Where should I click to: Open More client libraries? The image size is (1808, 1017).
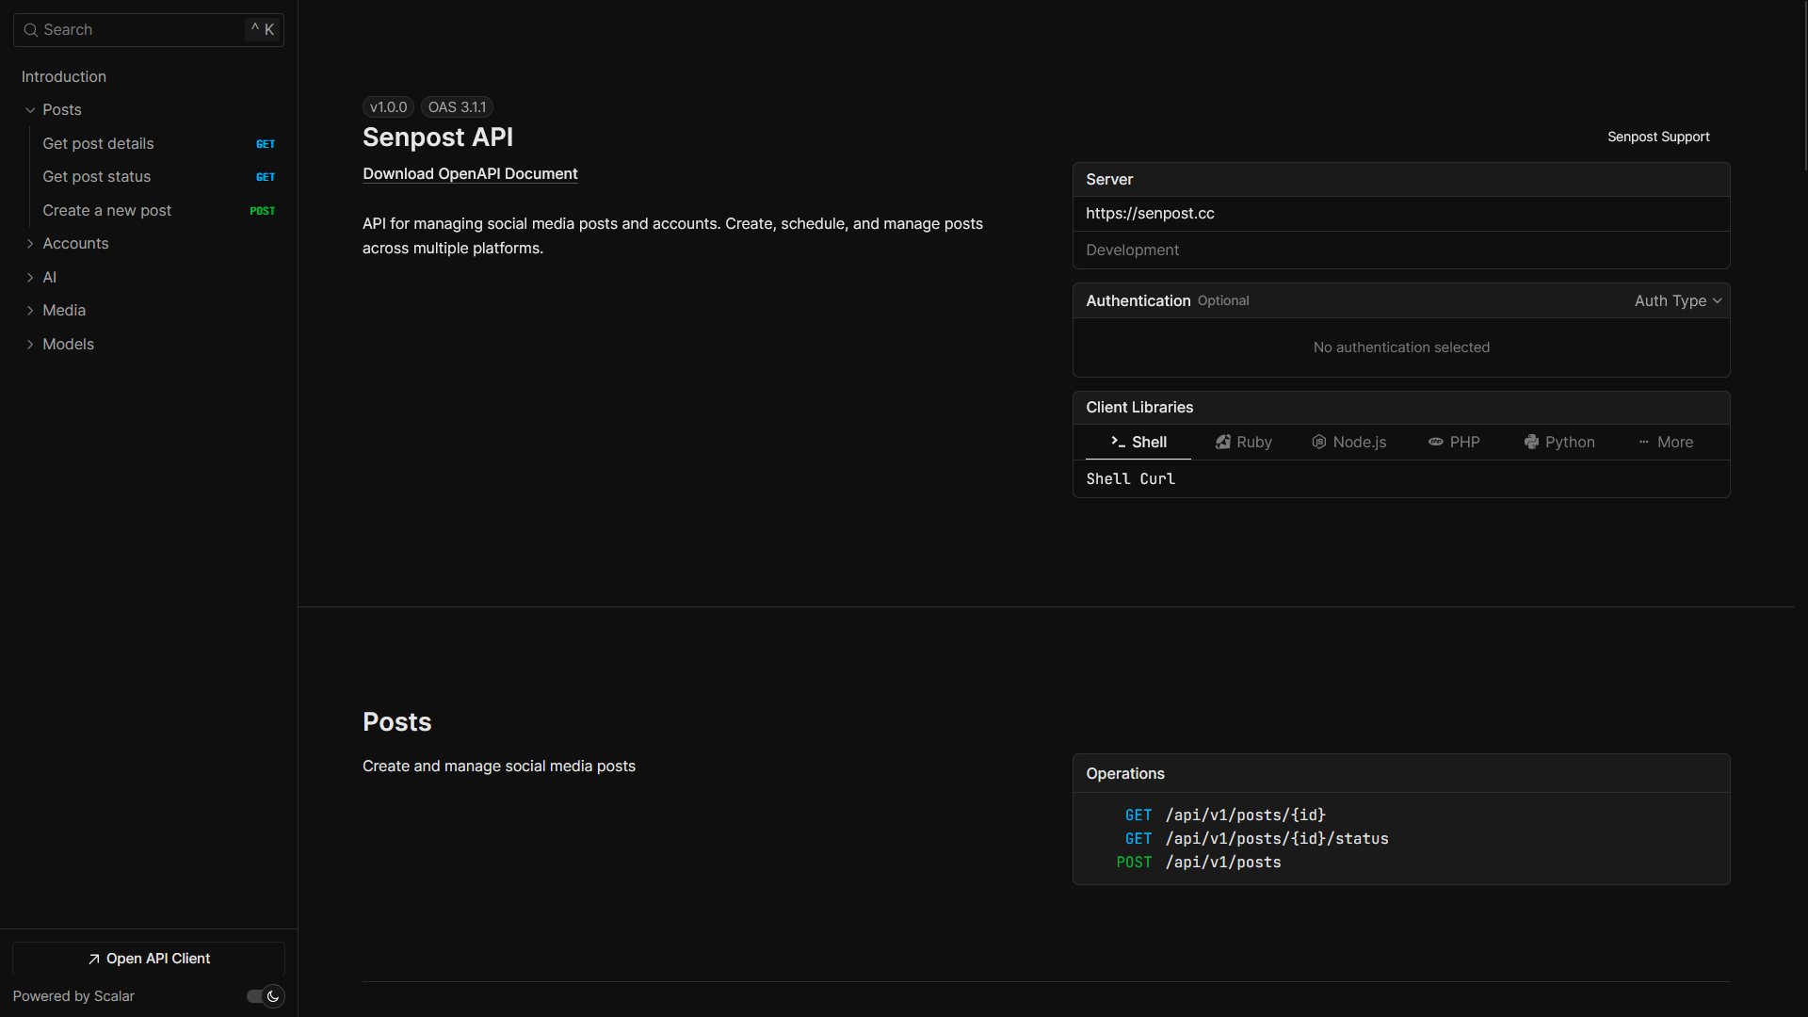pos(1666,443)
